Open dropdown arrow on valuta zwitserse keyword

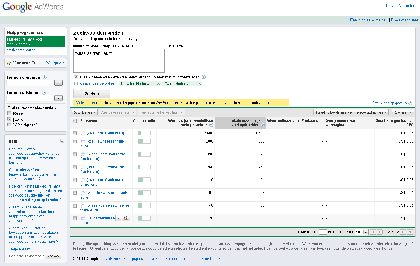click(118, 218)
